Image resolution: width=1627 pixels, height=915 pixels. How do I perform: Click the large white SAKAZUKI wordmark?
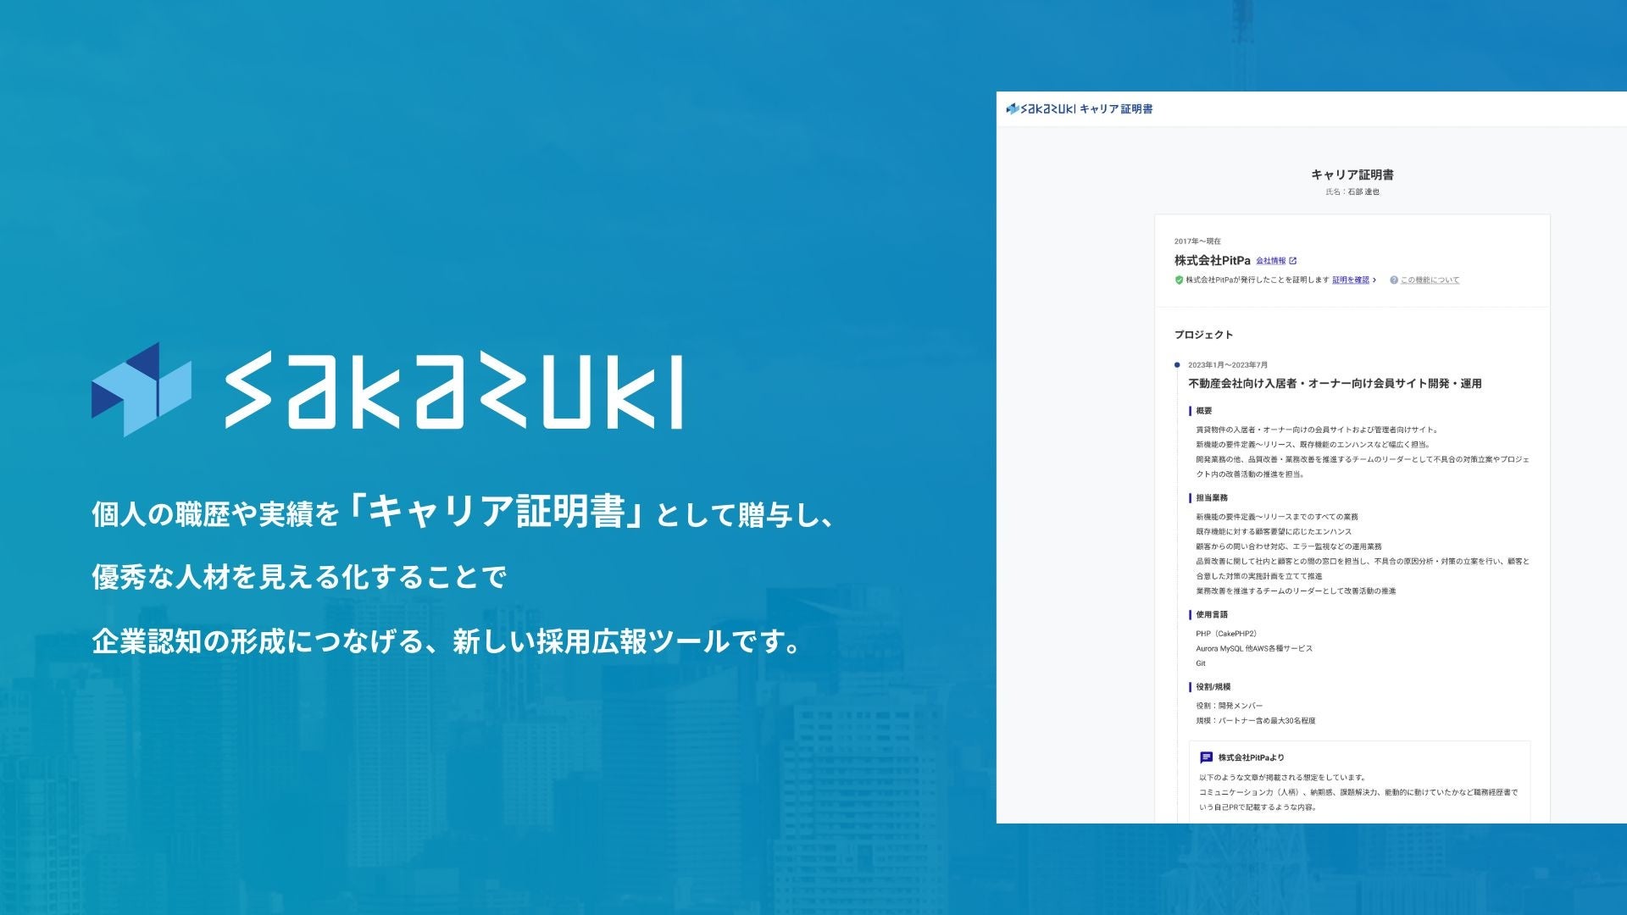click(x=453, y=391)
